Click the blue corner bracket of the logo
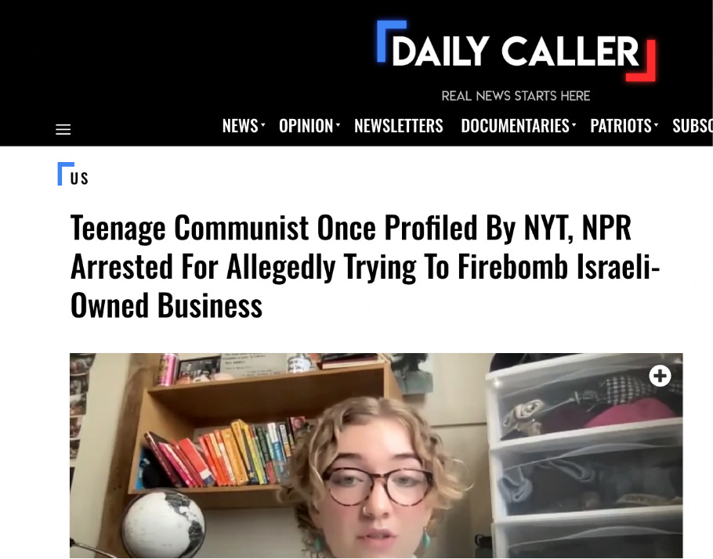713x559 pixels. pyautogui.click(x=391, y=41)
